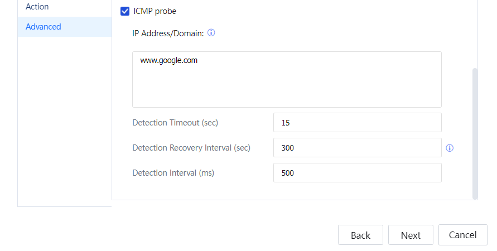Click the info icon beside IP Address/Domain
This screenshot has width=497, height=251.
pos(211,33)
